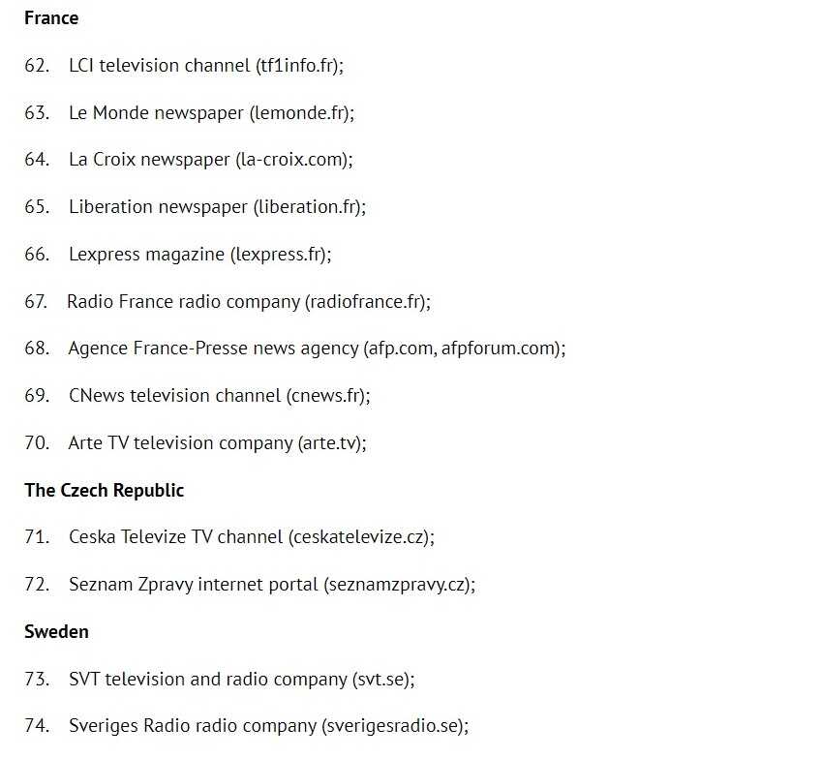Viewport: 821px width, 758px height.
Task: Click the Seznam Zpravy internet portal line
Action: pyautogui.click(x=250, y=585)
